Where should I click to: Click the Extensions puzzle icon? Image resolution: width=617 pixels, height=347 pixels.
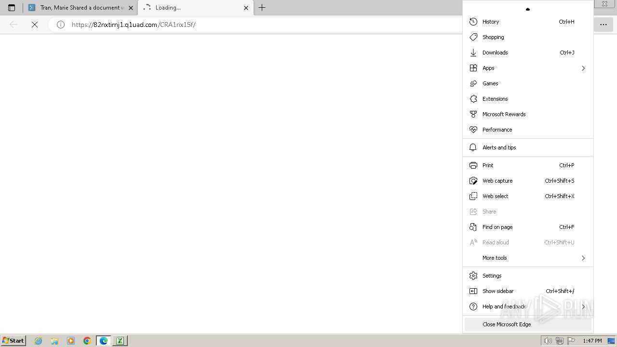coord(473,99)
